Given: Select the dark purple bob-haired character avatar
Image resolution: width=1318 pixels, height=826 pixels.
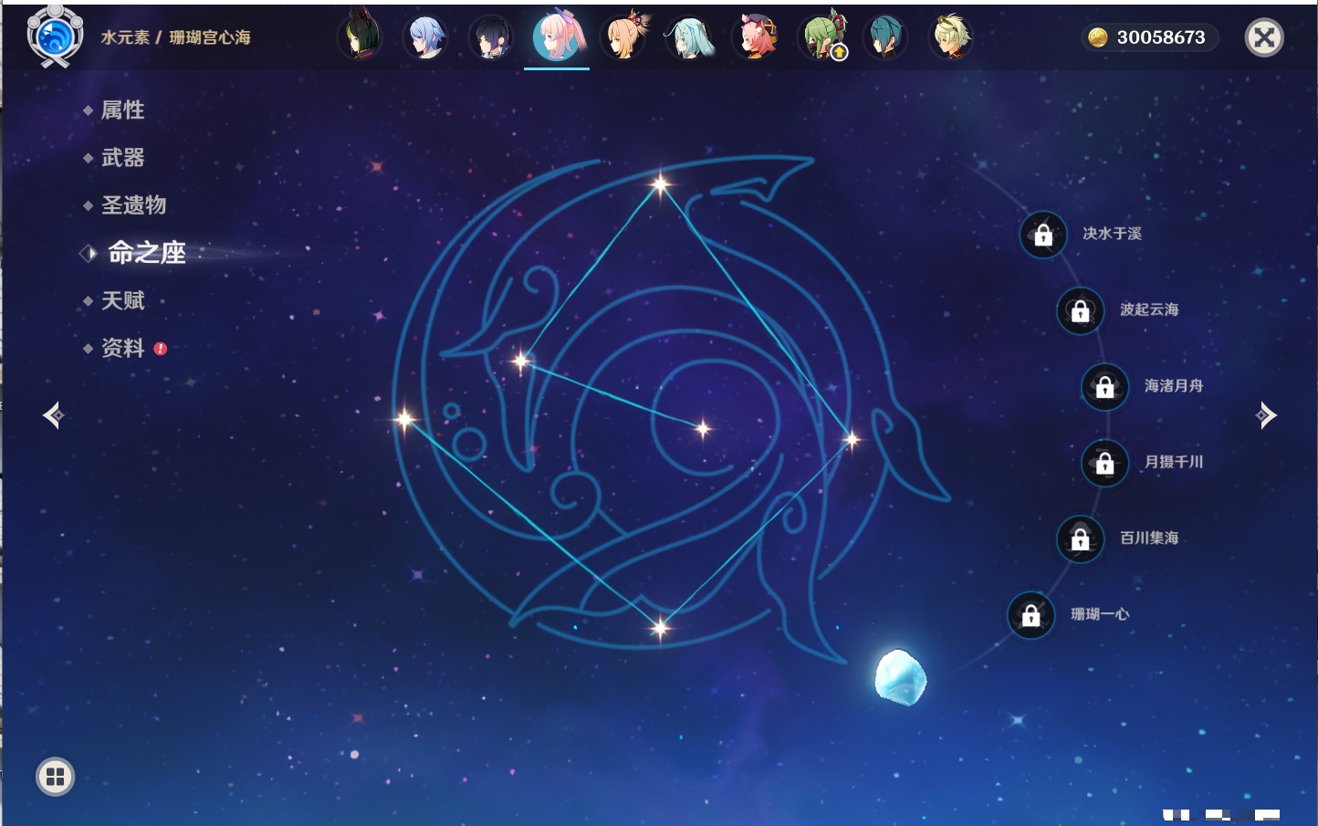Looking at the screenshot, I should (x=491, y=37).
